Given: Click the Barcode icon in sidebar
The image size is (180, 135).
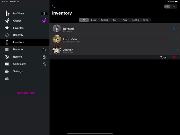Looking at the screenshot, I should click(x=7, y=49).
